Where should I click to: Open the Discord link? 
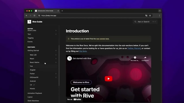click(137, 48)
